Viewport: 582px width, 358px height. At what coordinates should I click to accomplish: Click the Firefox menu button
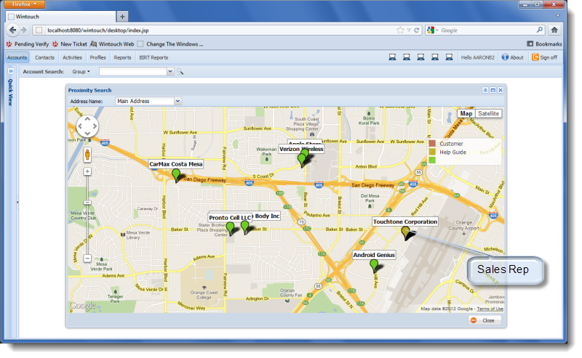coord(25,4)
